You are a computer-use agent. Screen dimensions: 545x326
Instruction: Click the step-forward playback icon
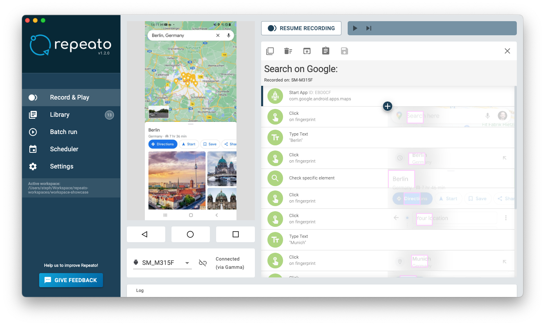pyautogui.click(x=368, y=28)
